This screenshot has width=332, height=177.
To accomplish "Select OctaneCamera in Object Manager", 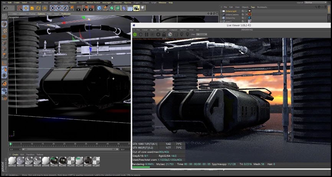I will click(x=232, y=15).
